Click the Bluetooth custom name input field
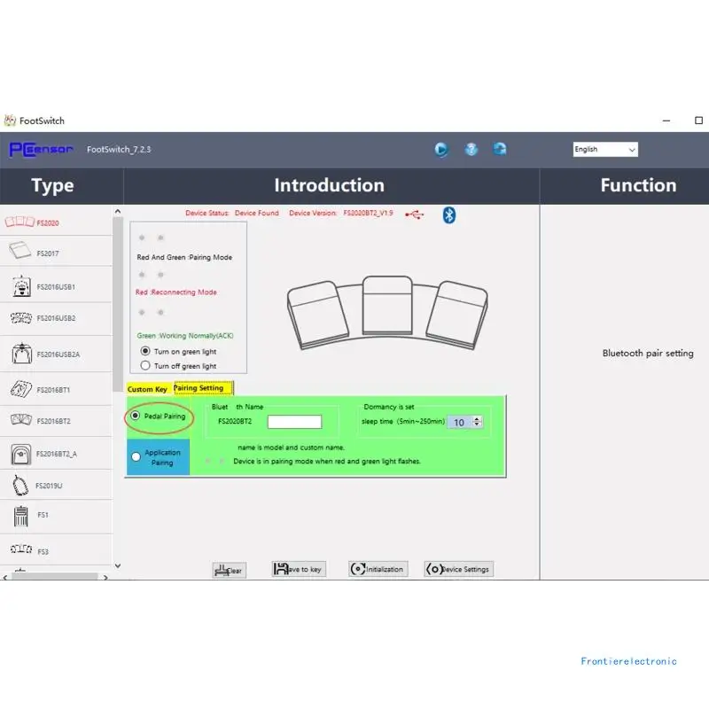 (x=294, y=422)
